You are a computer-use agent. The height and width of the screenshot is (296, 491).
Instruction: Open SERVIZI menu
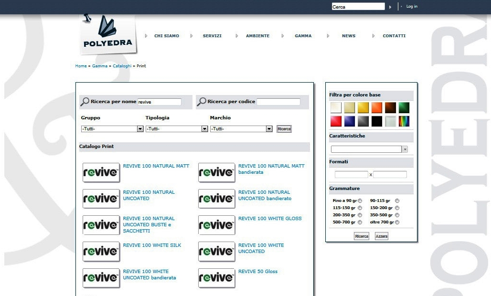point(212,36)
